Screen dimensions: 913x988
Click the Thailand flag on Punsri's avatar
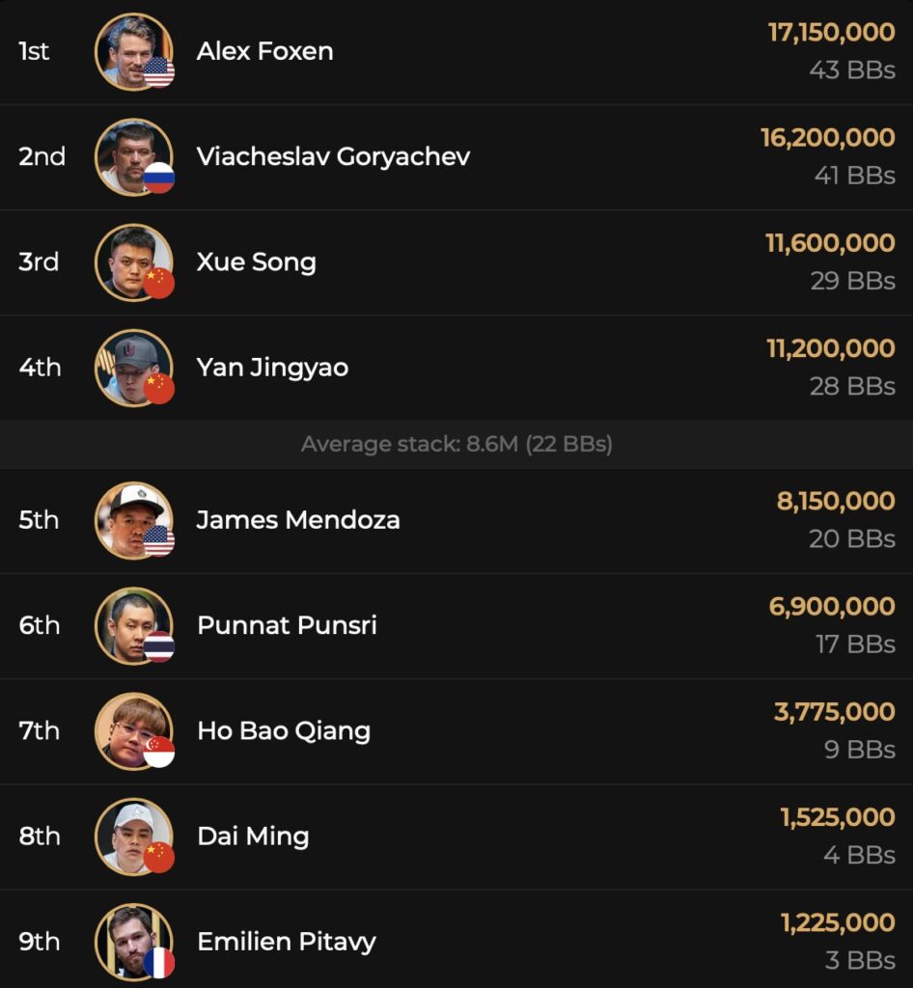pyautogui.click(x=158, y=646)
